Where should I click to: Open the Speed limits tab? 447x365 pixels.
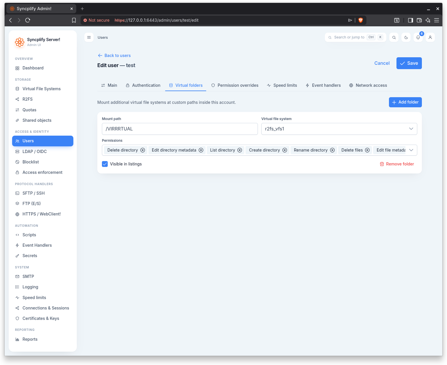[282, 85]
